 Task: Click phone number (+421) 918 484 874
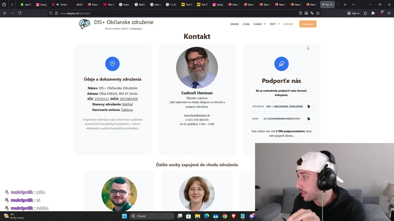click(x=197, y=120)
